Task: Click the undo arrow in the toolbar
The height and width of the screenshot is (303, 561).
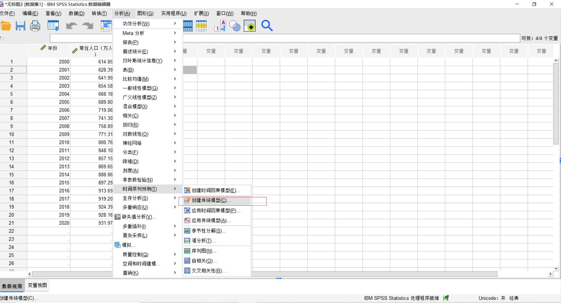Action: pyautogui.click(x=72, y=26)
